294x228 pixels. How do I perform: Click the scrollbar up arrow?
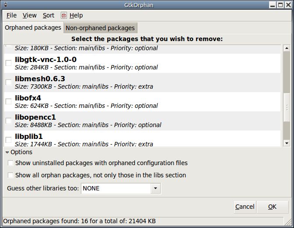287,48
